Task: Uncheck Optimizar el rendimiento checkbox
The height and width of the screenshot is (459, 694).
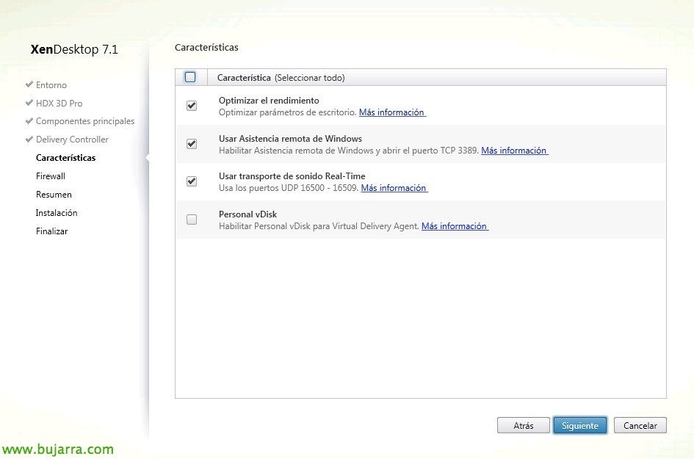Action: click(192, 106)
